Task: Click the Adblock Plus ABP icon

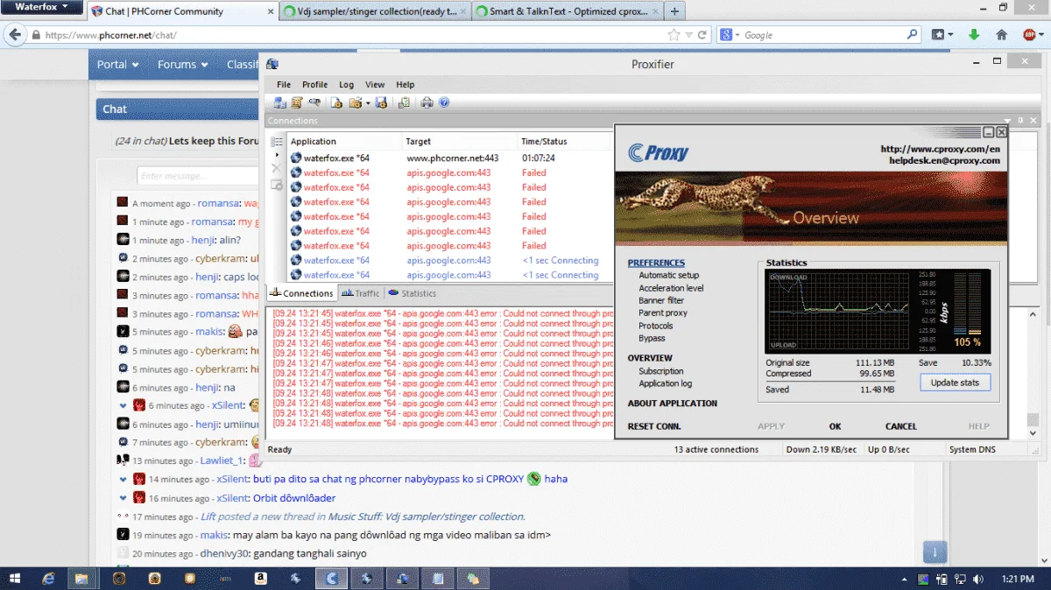Action: tap(1030, 35)
